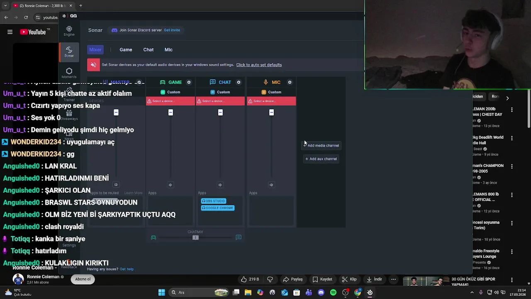Open MASTER channel settings gear
Viewport: 531px width, 299px height.
(x=139, y=82)
